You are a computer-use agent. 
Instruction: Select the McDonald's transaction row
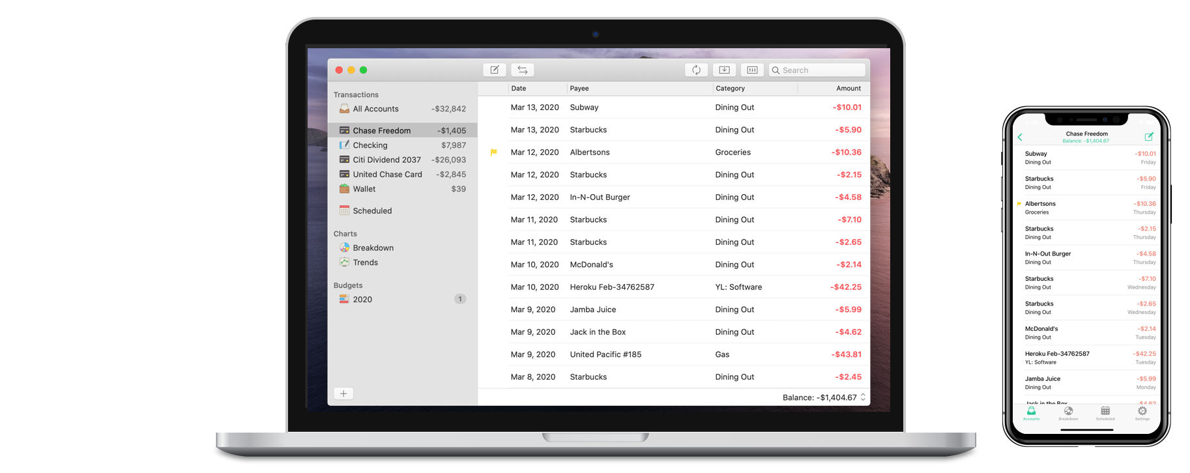coord(674,265)
